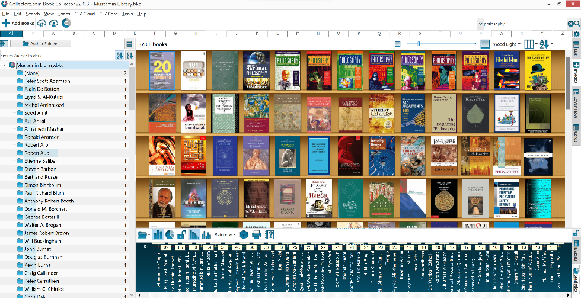Open the statistics help icon
The width and height of the screenshot is (581, 299).
coord(269,235)
